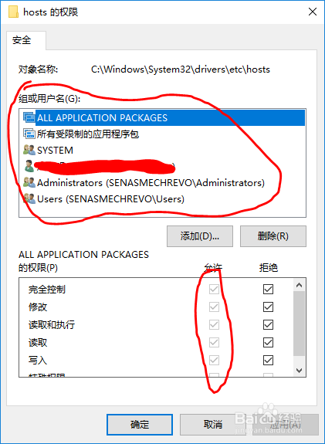Click the 所有受限制的应用程序包 package icon
325x444 pixels.
pos(29,134)
